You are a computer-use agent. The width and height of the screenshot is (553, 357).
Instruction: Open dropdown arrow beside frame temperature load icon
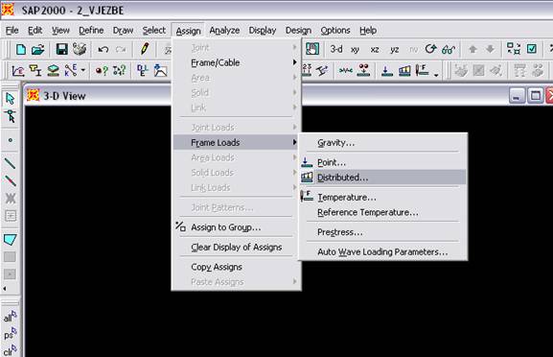[x=436, y=75]
